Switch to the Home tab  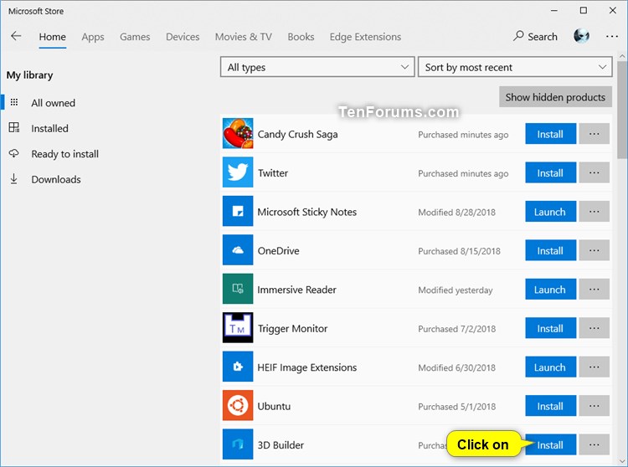[x=53, y=37]
